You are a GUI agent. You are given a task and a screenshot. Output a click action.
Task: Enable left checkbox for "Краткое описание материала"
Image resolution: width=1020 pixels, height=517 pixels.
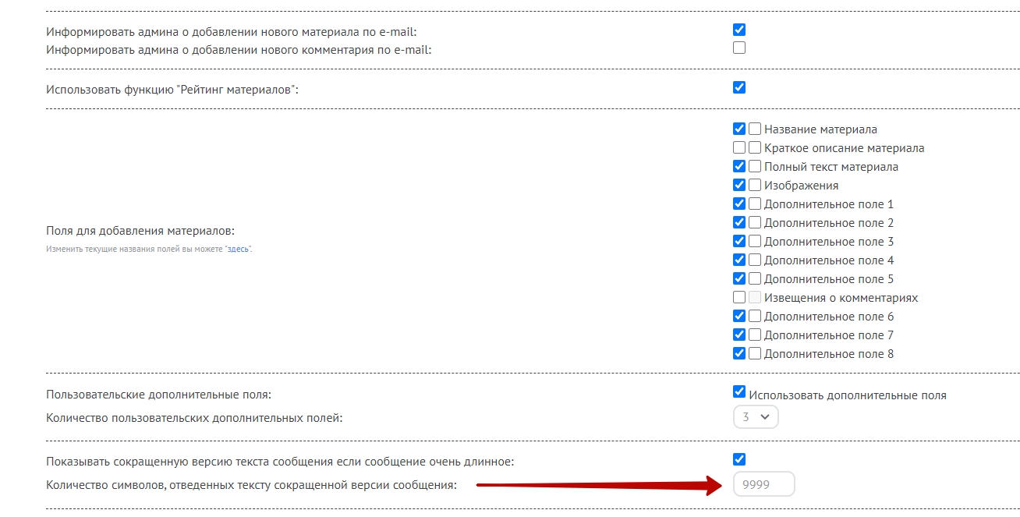(739, 148)
